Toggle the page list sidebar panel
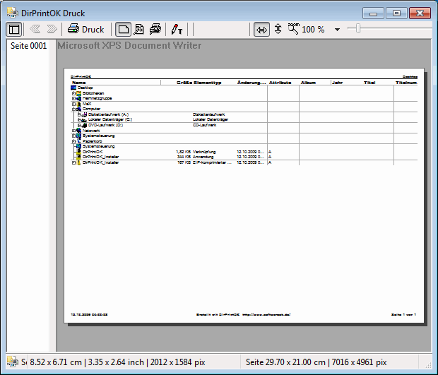 click(x=14, y=30)
